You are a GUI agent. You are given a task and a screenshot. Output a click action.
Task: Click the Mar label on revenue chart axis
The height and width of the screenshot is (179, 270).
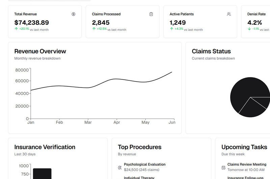point(88,122)
